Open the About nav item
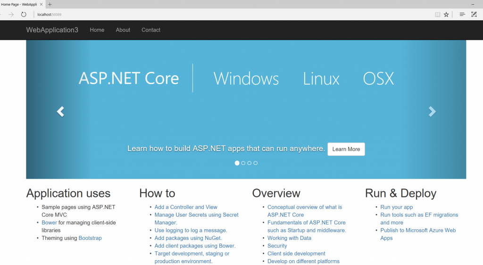483x265 pixels. coord(123,30)
